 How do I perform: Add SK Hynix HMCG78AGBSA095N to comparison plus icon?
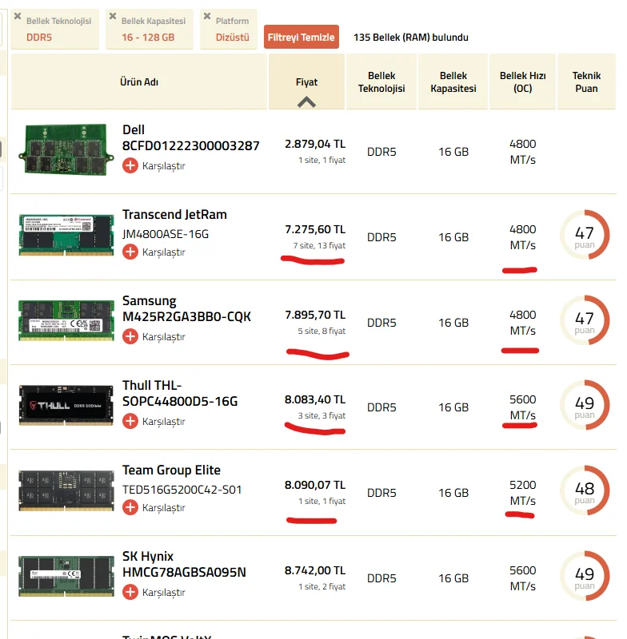point(130,592)
